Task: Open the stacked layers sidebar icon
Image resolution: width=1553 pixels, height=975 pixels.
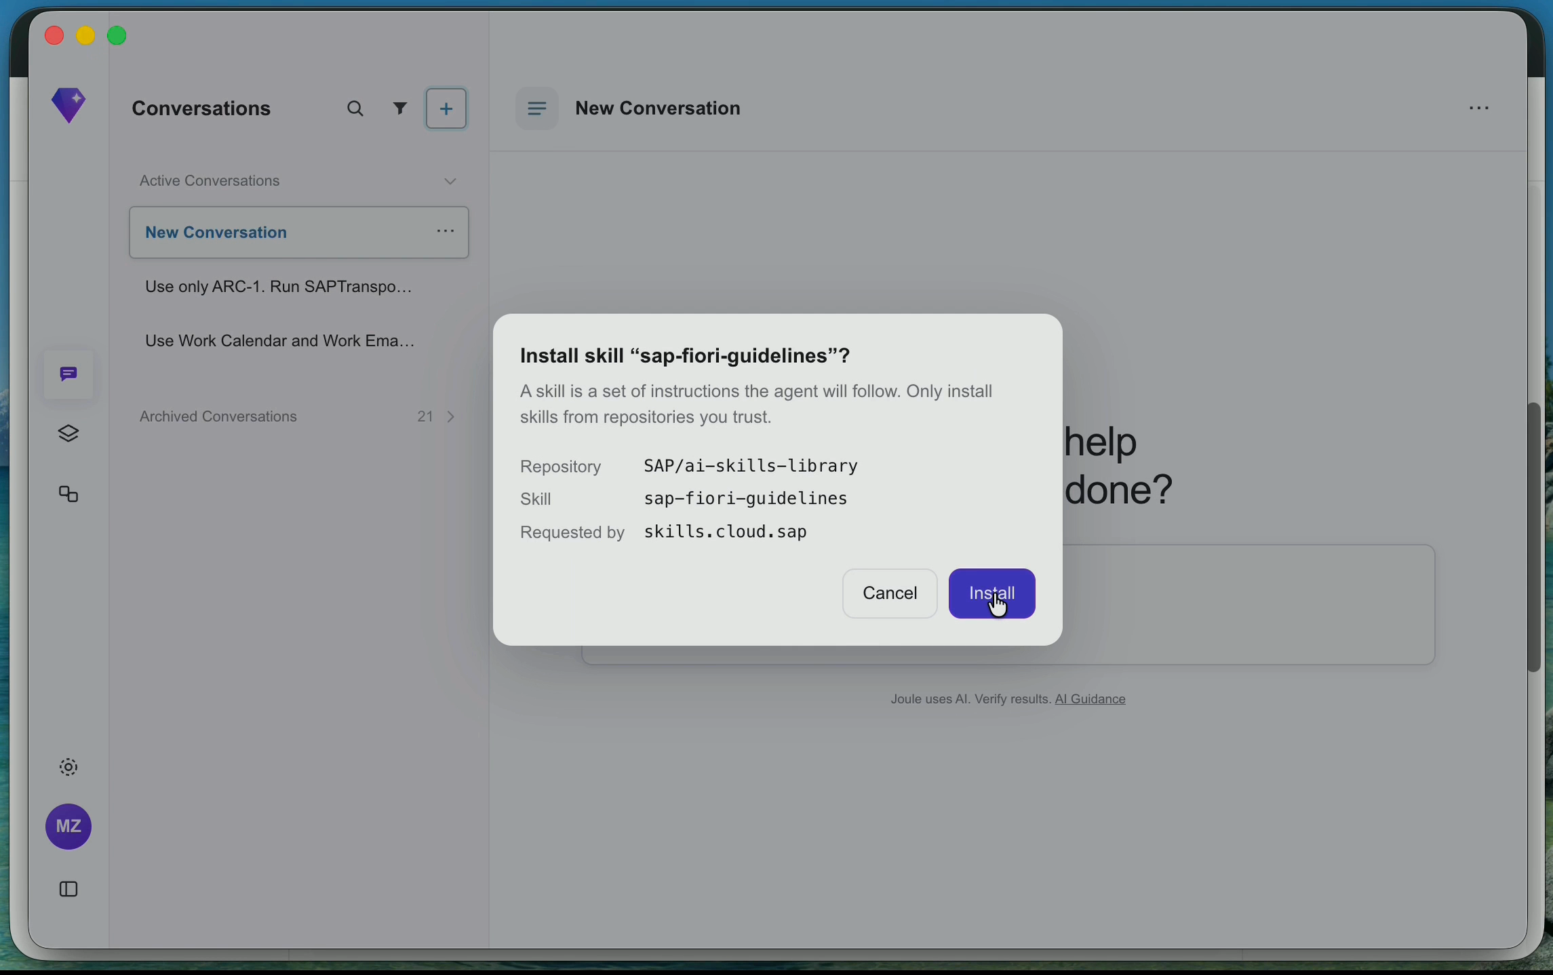Action: [68, 434]
